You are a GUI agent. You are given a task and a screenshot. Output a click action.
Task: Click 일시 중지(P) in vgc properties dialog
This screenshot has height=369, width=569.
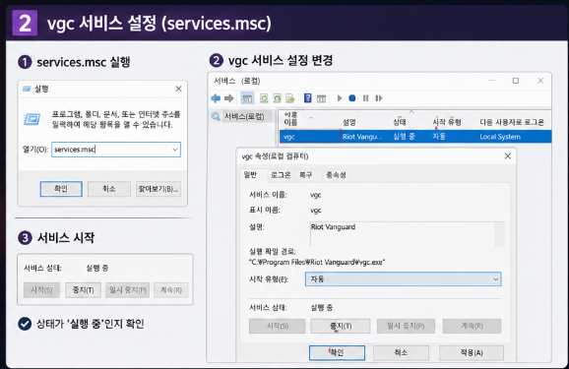tap(406, 326)
